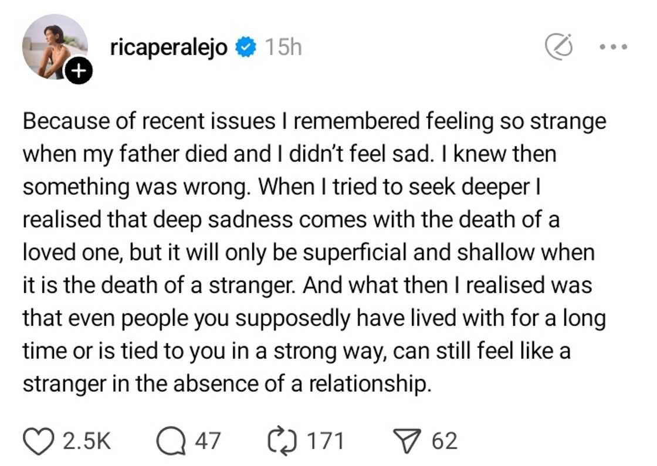Open the three-dot more options menu

click(615, 47)
